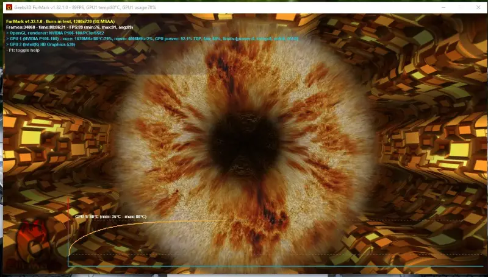The image size is (488, 277).
Task: Click the blue baseline of temperature graph
Action: pos(274,266)
